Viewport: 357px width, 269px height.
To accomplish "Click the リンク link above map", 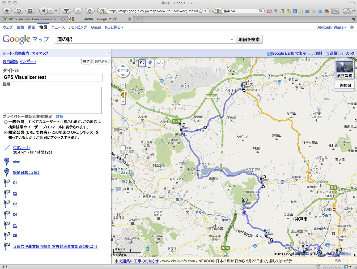I will tap(350, 53).
